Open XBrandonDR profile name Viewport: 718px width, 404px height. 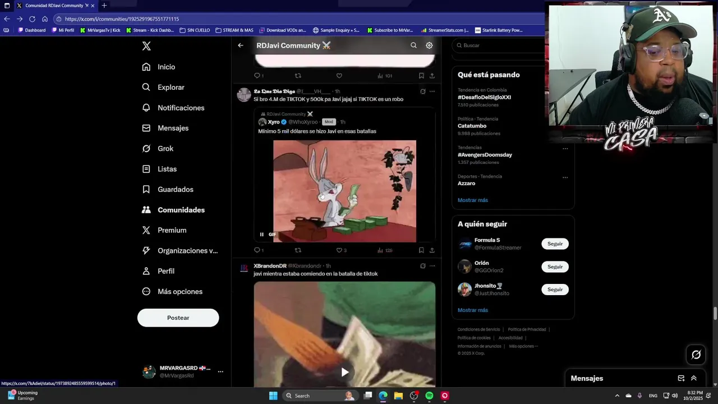point(270,266)
